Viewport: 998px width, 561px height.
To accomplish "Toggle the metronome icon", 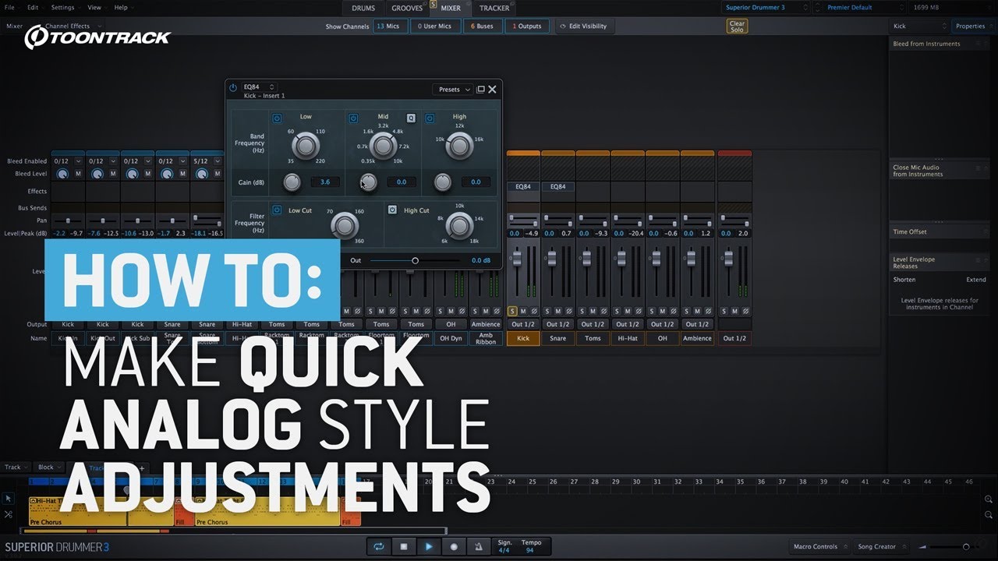I will [478, 546].
